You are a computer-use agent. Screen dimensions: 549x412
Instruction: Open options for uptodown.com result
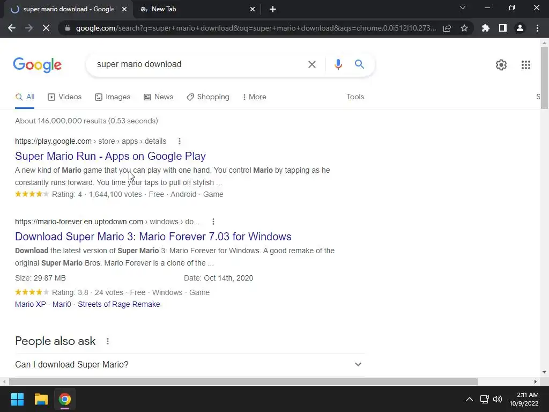(213, 222)
